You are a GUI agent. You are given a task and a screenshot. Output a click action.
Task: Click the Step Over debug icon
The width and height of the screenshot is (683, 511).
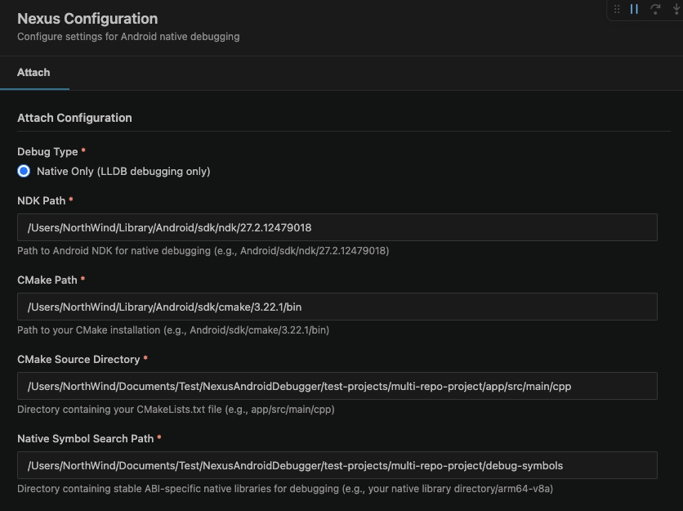tap(655, 9)
